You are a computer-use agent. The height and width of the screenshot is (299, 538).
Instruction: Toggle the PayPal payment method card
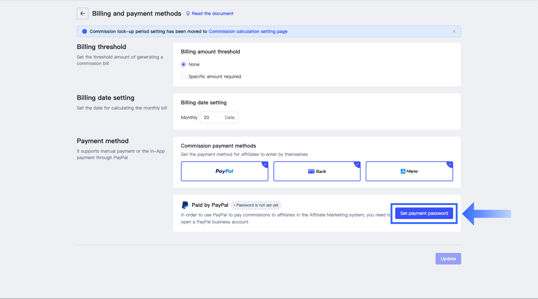(224, 171)
